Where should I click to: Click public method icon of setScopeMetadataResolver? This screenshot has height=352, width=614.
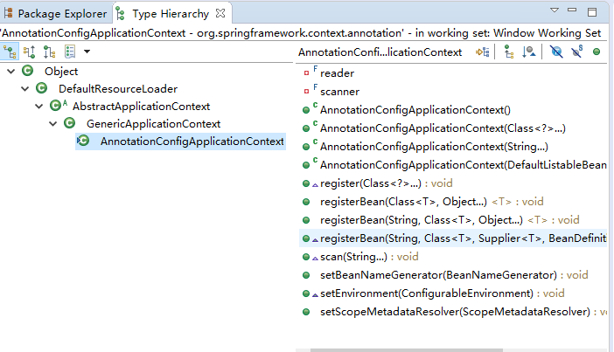tap(306, 312)
